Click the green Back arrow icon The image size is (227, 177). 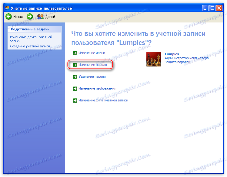point(8,16)
